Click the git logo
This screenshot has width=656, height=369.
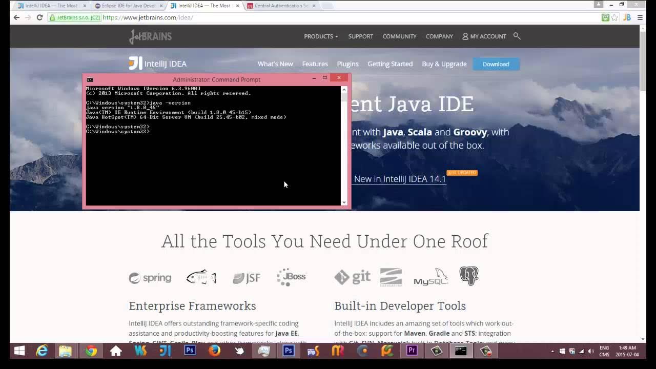(x=352, y=277)
